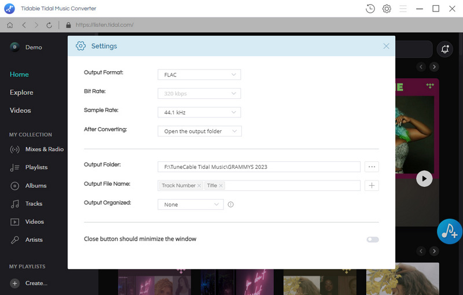This screenshot has width=463, height=295.
Task: Reload the Tidal page
Action: pos(49,25)
